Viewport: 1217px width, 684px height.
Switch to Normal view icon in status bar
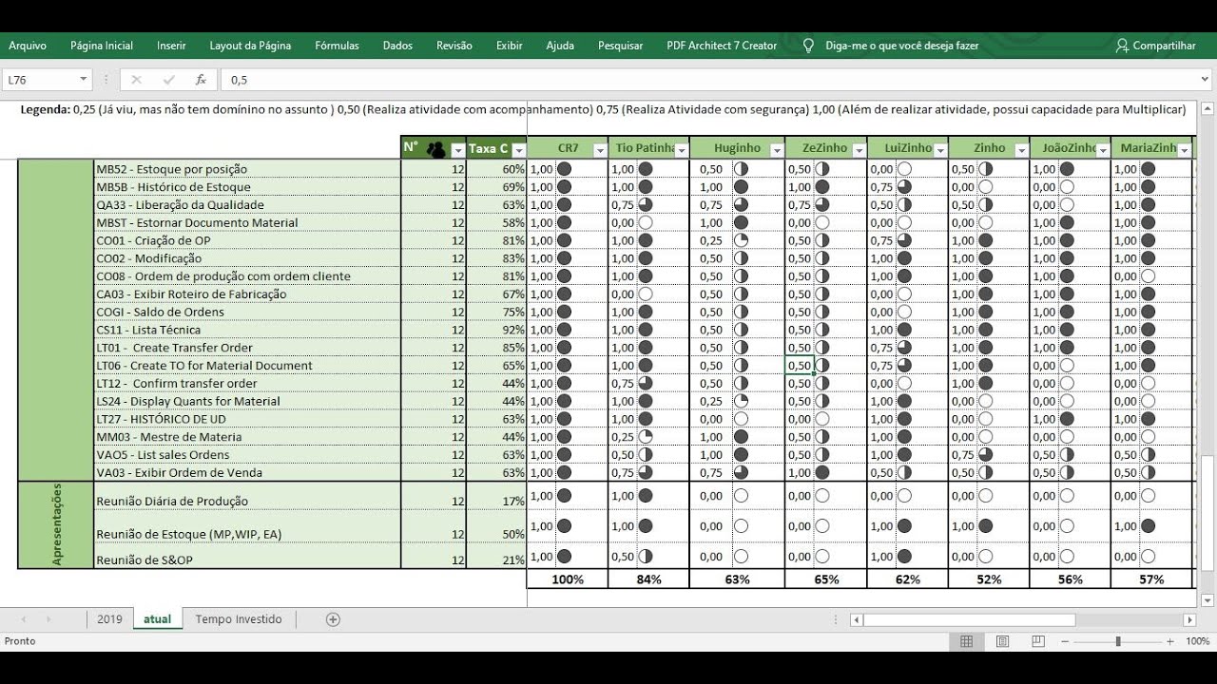click(967, 641)
